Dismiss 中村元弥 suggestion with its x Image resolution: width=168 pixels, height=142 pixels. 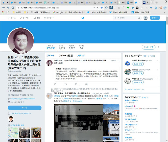click(157, 79)
